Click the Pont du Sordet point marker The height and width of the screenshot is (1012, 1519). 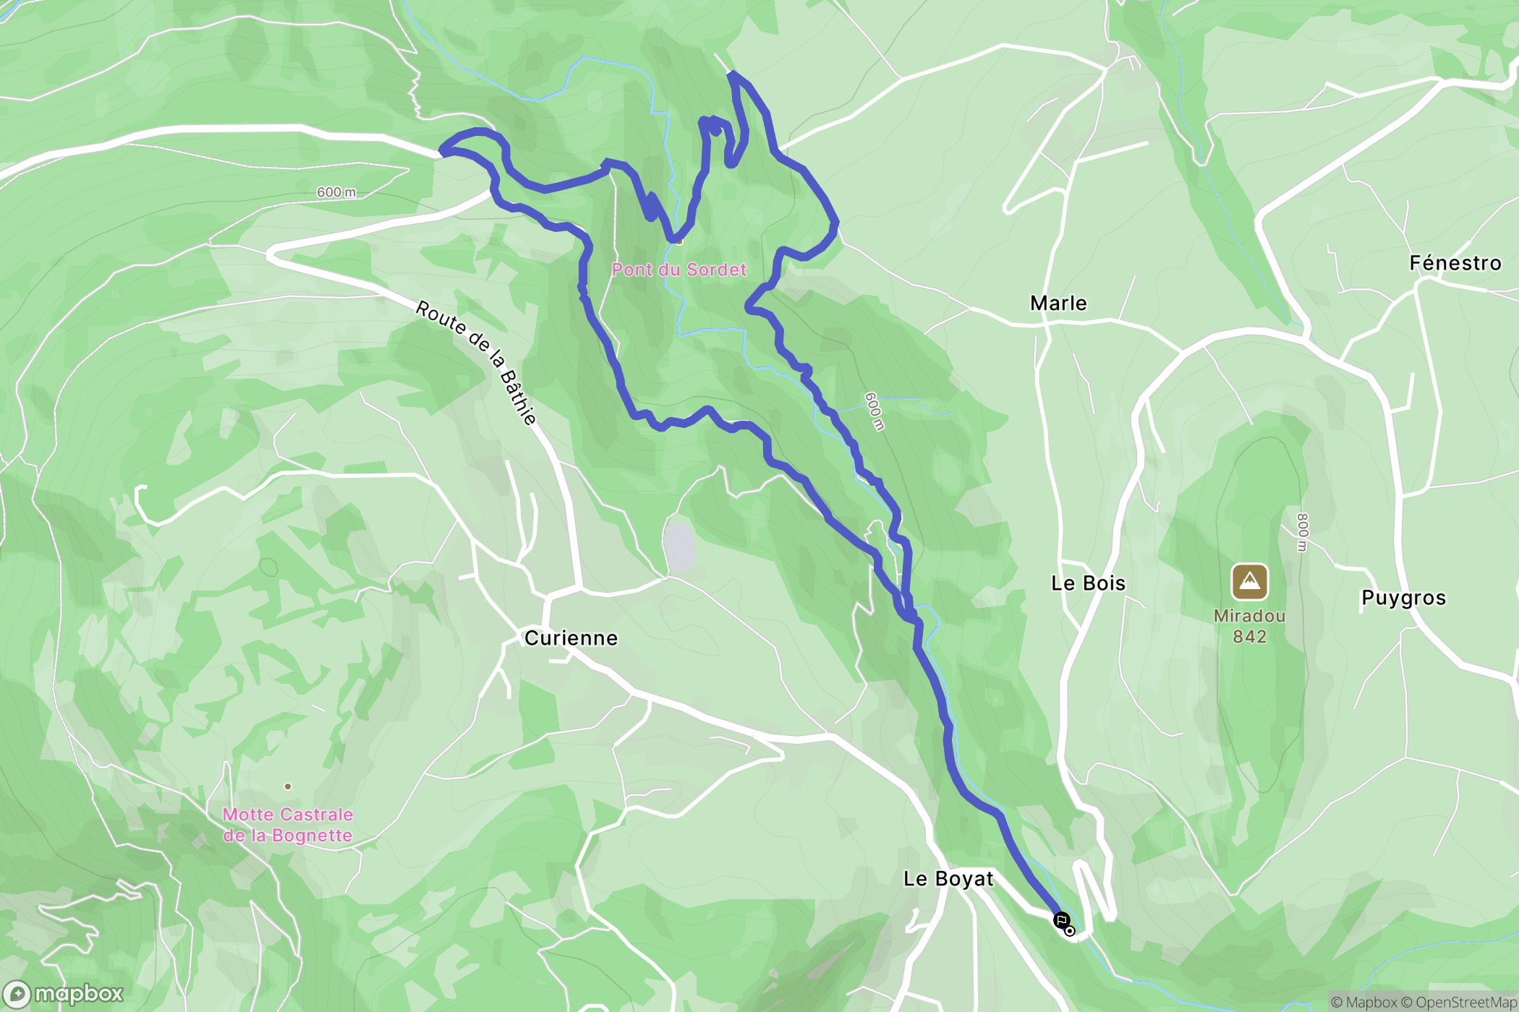pyautogui.click(x=679, y=242)
